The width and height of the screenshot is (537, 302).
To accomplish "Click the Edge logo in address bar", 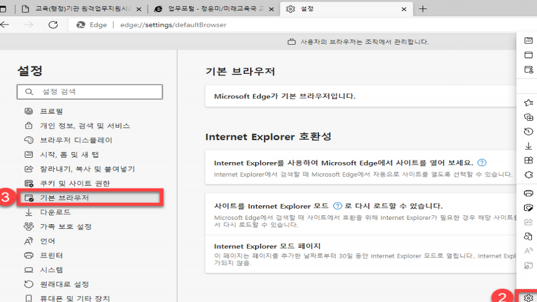I will coord(81,25).
